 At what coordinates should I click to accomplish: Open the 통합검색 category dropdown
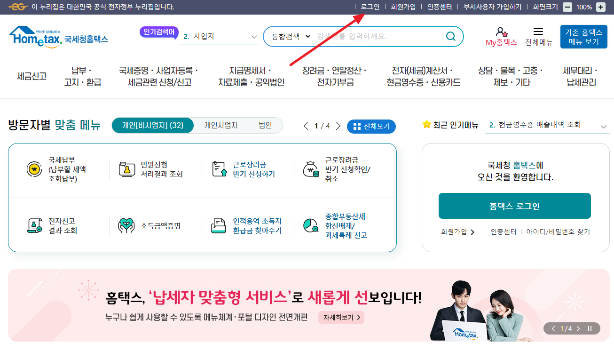pos(291,36)
